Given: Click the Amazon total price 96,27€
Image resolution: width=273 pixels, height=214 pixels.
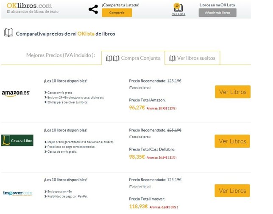Looking at the screenshot, I should point(137,108).
